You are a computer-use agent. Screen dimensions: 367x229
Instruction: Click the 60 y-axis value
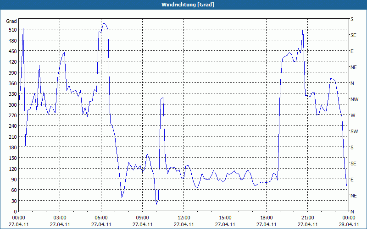tap(14, 190)
